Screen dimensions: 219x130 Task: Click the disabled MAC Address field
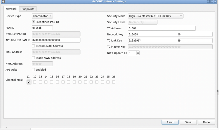pos(56,52)
